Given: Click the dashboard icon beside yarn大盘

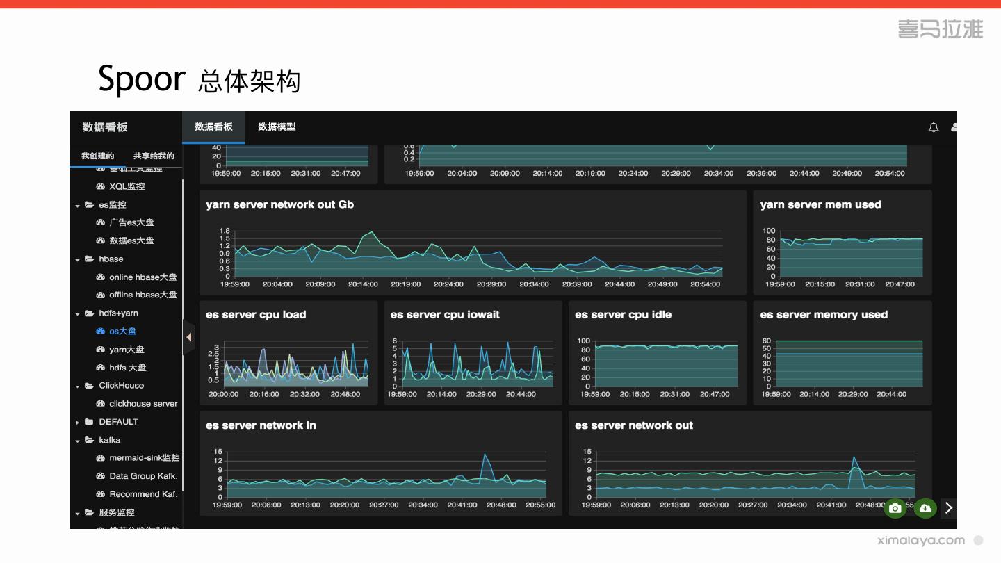Looking at the screenshot, I should pos(100,350).
